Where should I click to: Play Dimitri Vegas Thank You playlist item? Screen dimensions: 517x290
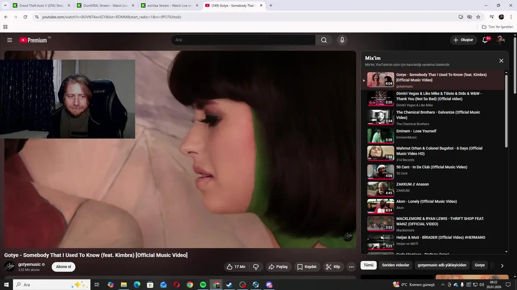[x=433, y=99]
